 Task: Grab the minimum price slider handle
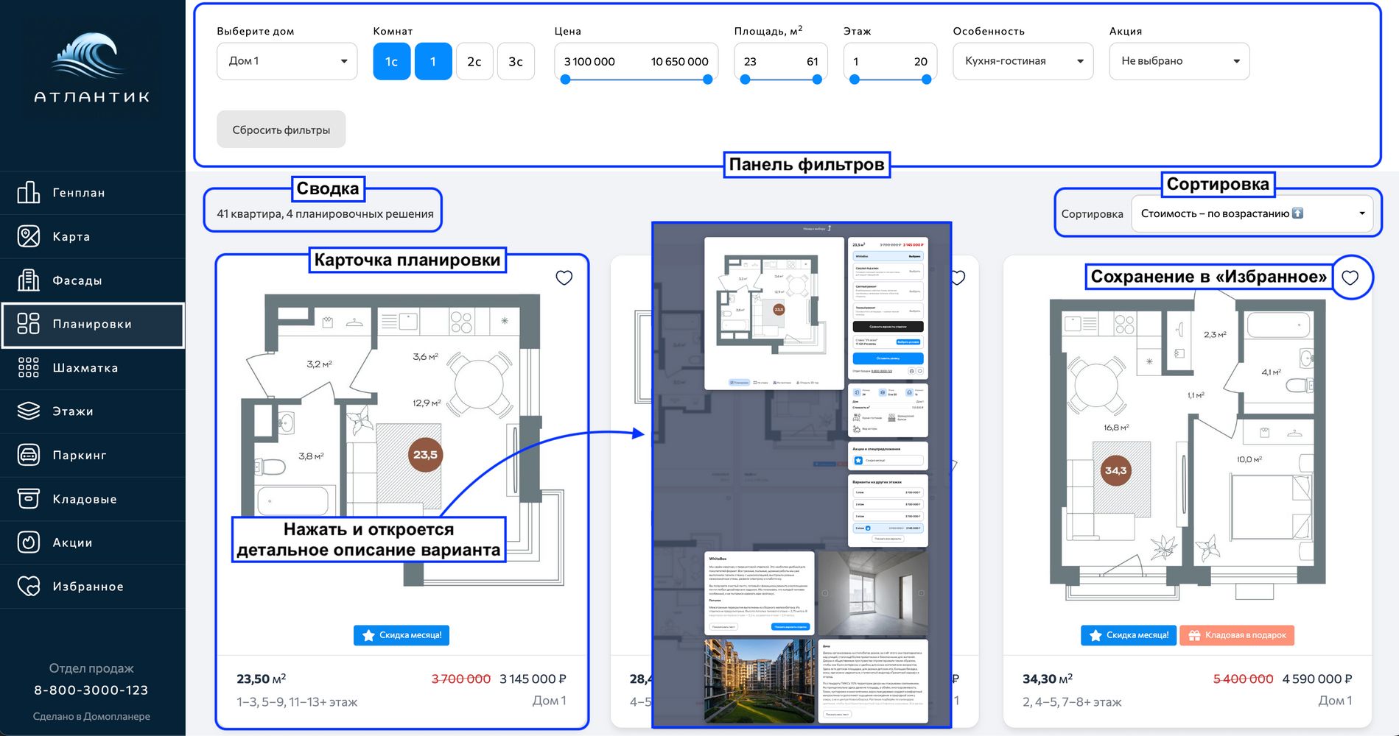[x=565, y=79]
